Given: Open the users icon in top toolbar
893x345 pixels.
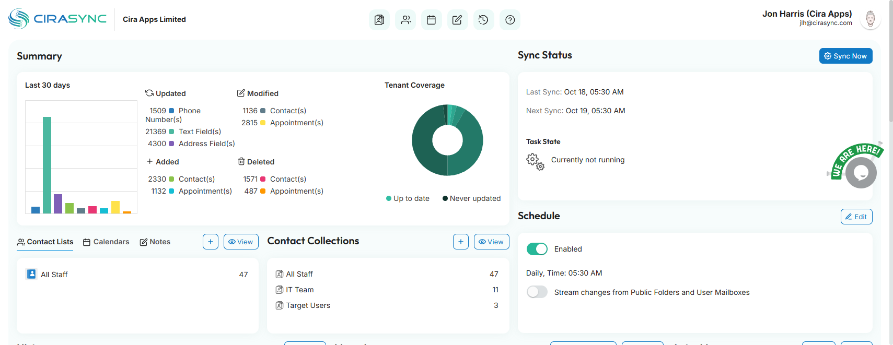Looking at the screenshot, I should pos(405,20).
